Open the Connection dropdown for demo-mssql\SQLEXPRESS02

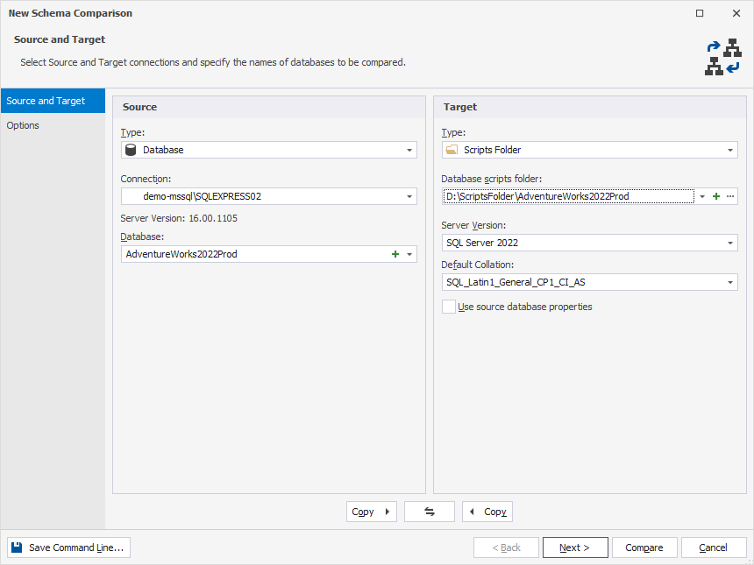pyautogui.click(x=409, y=196)
